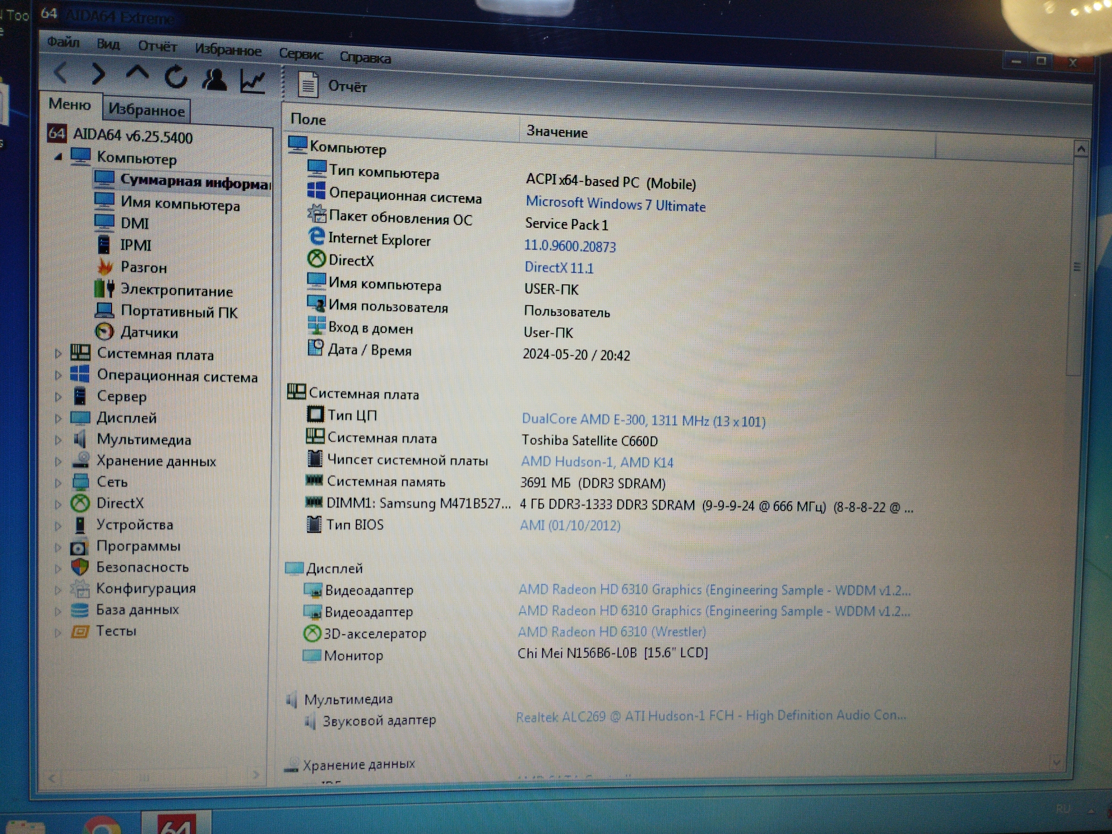
Task: Open the graph chart toolbar icon
Action: [x=253, y=82]
